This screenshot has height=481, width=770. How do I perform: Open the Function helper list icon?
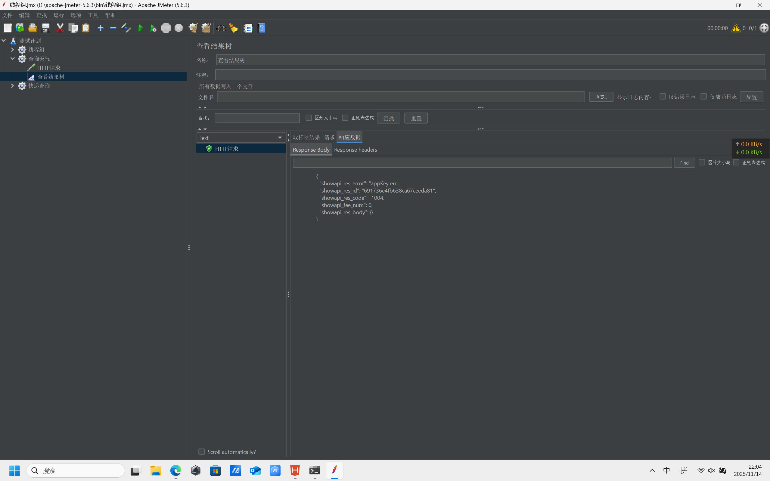(248, 28)
